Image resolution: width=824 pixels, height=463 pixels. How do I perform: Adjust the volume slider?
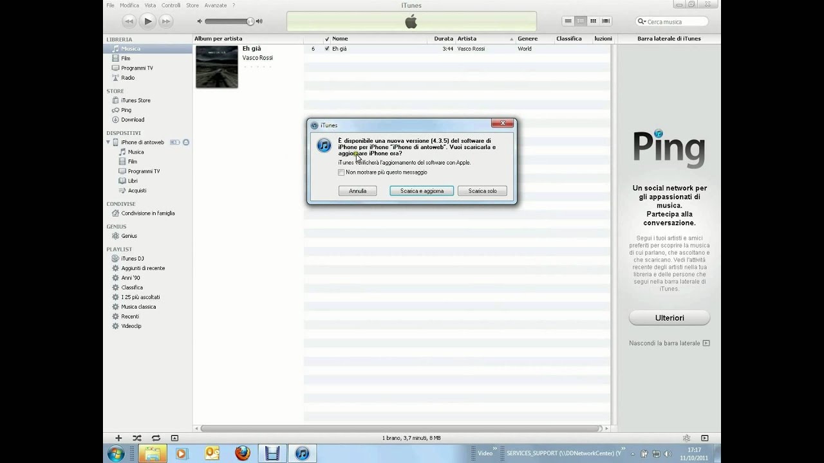(230, 21)
